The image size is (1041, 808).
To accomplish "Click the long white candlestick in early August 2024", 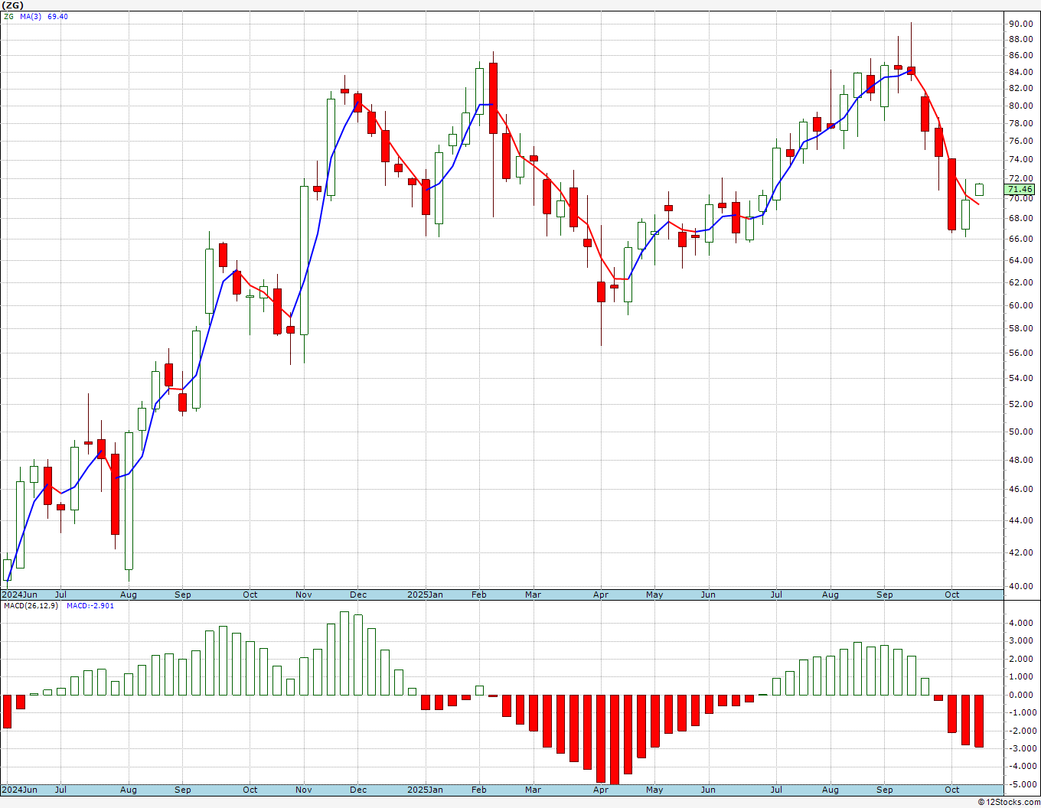I will [x=129, y=500].
